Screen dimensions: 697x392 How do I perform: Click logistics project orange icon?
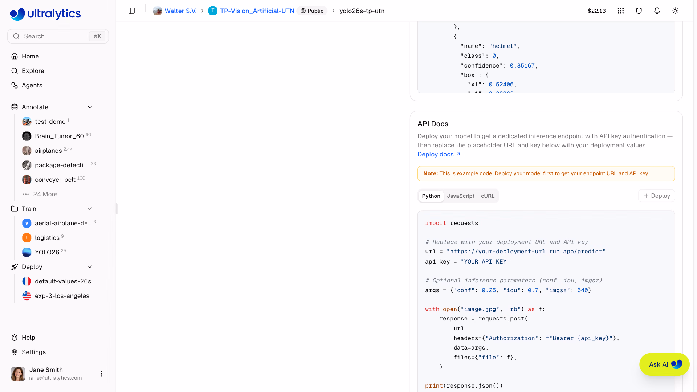point(27,238)
